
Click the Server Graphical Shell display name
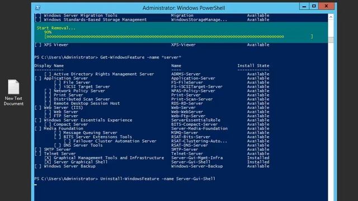click(81, 162)
